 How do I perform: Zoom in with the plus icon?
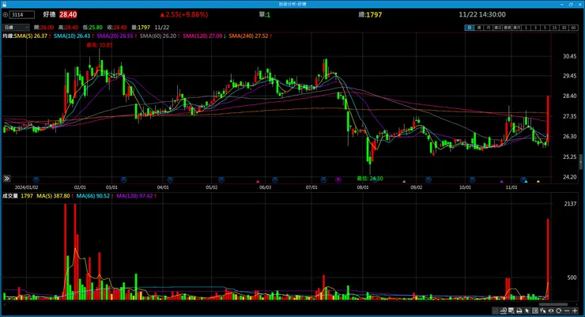(x=575, y=311)
